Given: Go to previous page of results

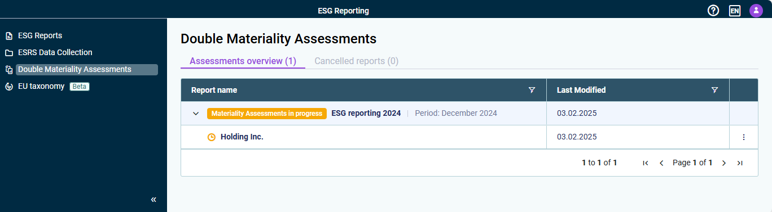Looking at the screenshot, I should pyautogui.click(x=661, y=163).
